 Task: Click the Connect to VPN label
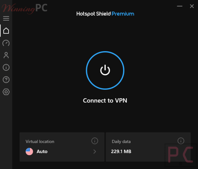105,100
